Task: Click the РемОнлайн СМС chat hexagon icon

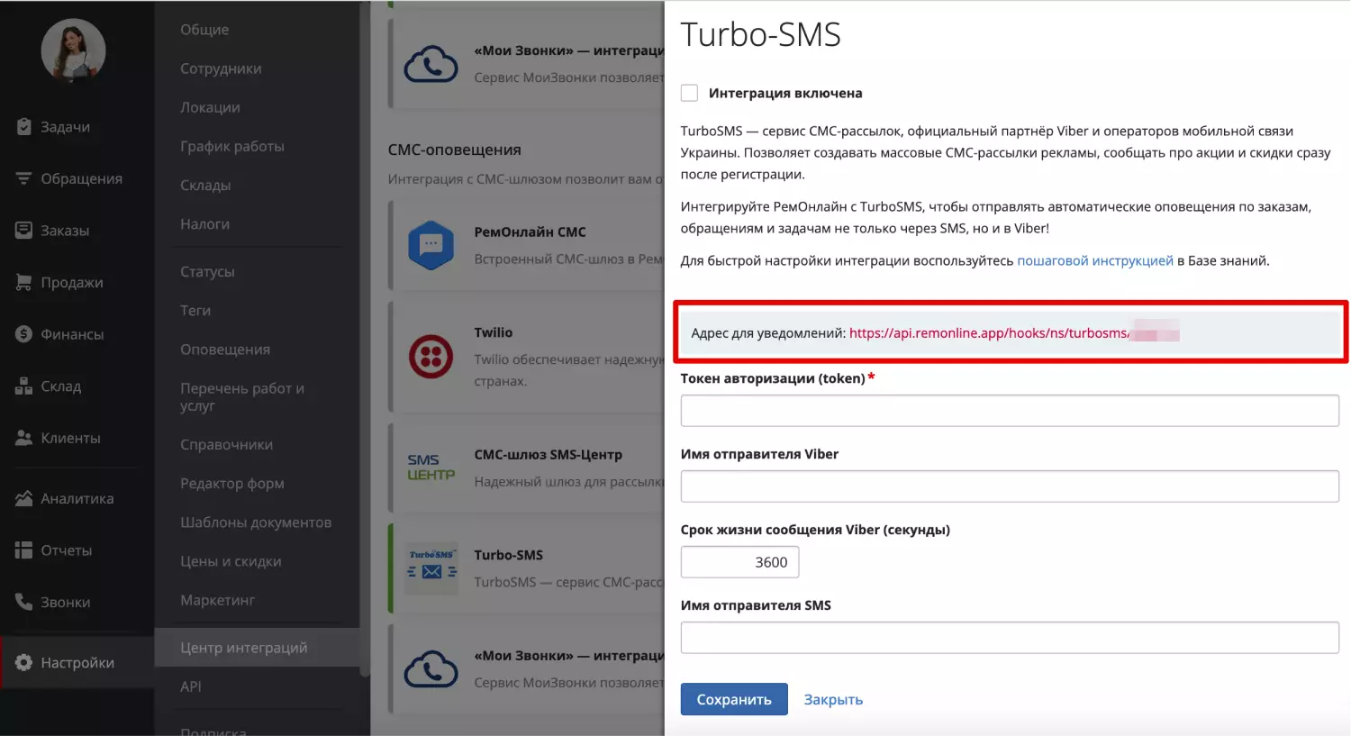Action: pyautogui.click(x=431, y=245)
